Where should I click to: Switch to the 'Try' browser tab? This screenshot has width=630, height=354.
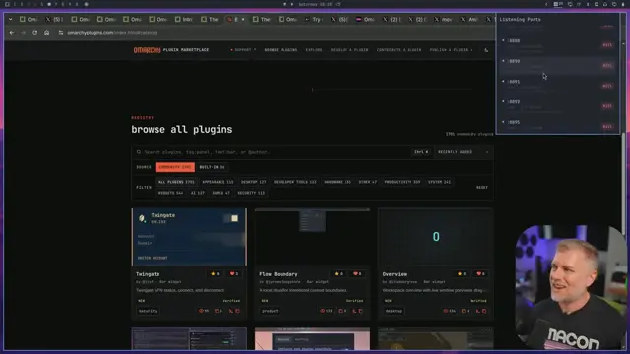point(314,19)
